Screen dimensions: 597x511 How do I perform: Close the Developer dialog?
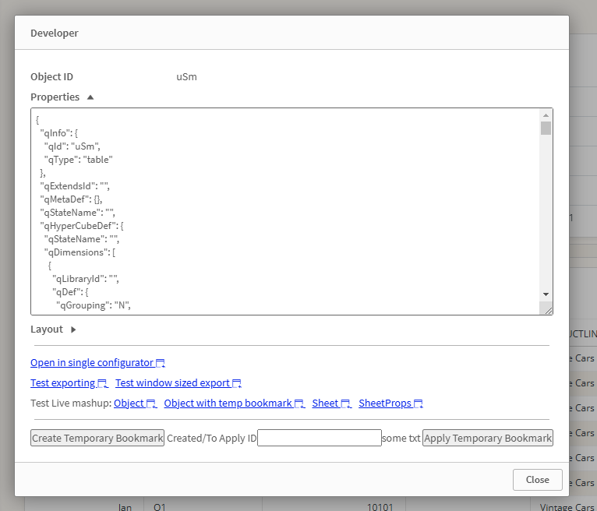click(x=537, y=480)
